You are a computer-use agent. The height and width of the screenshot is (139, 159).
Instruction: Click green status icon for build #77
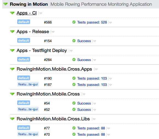coord(74,128)
